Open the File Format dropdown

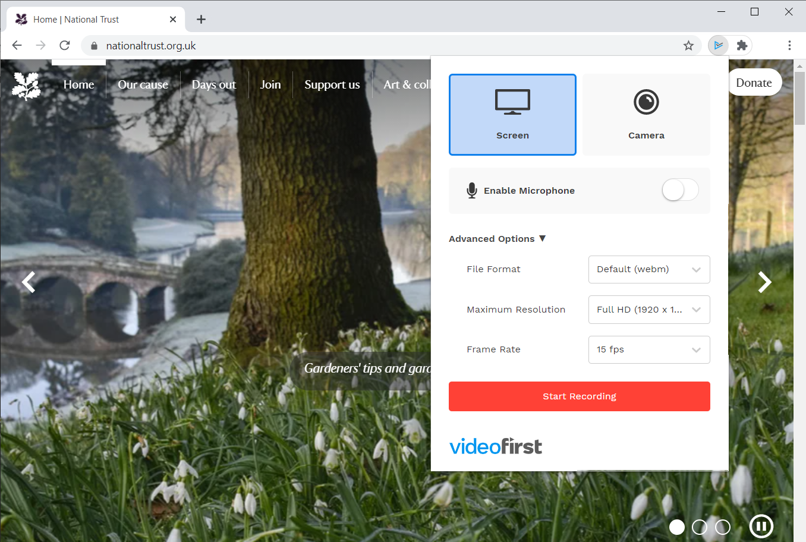(649, 269)
